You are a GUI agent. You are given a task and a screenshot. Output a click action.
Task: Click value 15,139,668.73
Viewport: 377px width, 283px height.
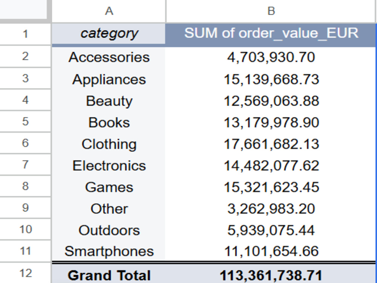pos(271,79)
